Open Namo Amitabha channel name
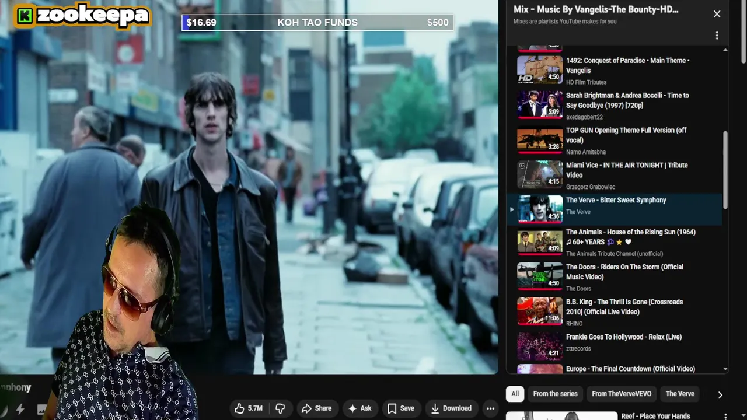This screenshot has width=747, height=420. pos(586,152)
